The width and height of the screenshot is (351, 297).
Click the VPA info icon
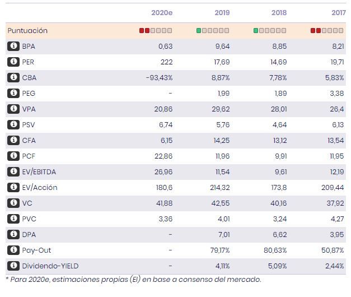(x=13, y=109)
